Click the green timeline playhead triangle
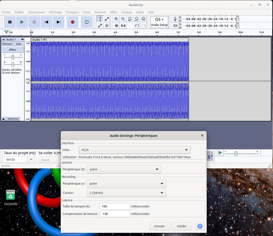 (x=6, y=32)
